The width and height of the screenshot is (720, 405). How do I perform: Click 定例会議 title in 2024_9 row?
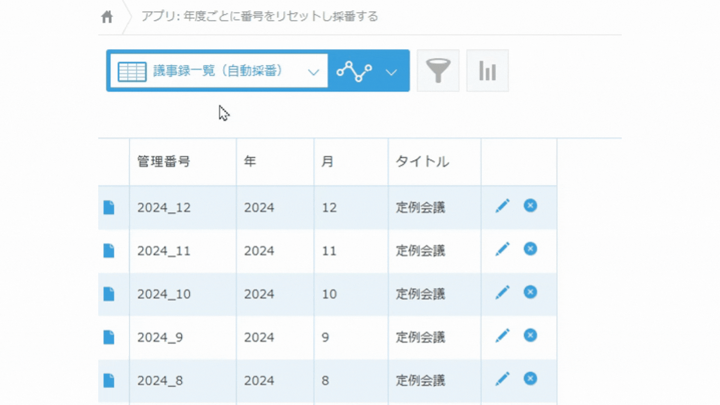click(420, 337)
